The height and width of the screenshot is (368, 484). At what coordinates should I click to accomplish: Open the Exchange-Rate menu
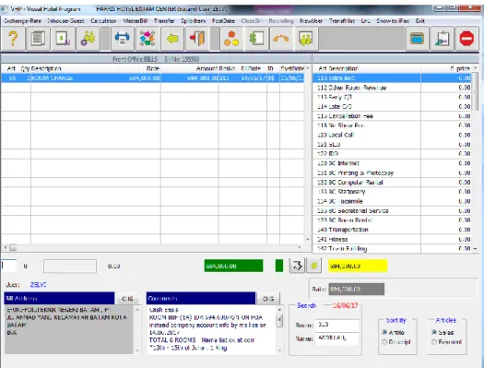coord(22,21)
